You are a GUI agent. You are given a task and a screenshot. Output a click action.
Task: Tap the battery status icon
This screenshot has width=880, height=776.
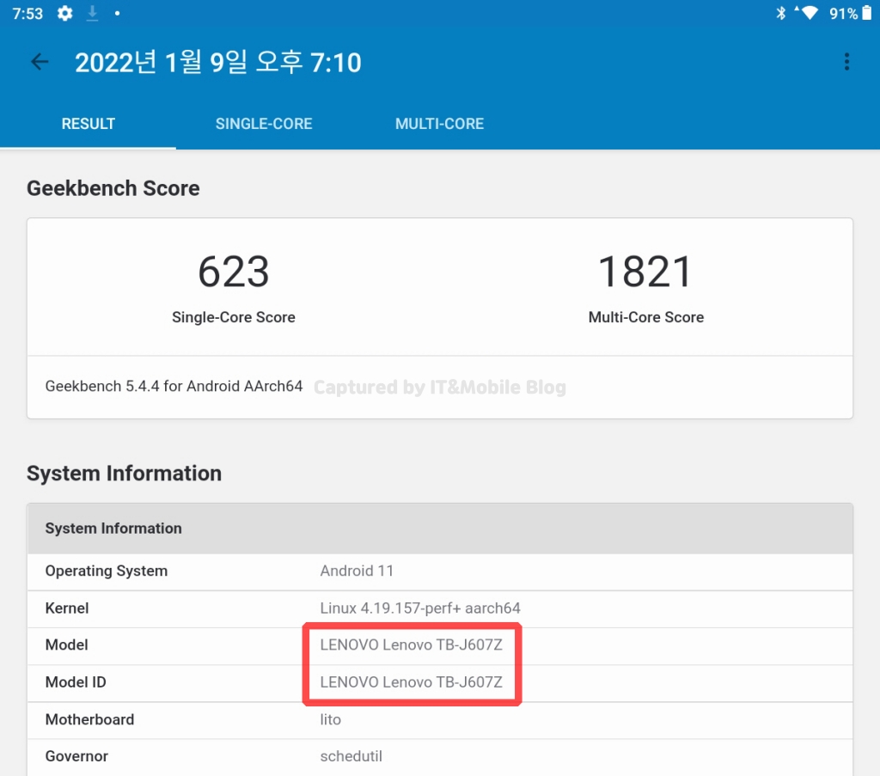[866, 13]
